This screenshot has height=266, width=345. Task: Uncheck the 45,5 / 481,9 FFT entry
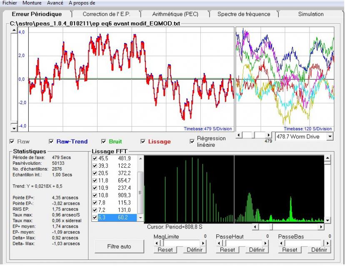tap(95, 158)
